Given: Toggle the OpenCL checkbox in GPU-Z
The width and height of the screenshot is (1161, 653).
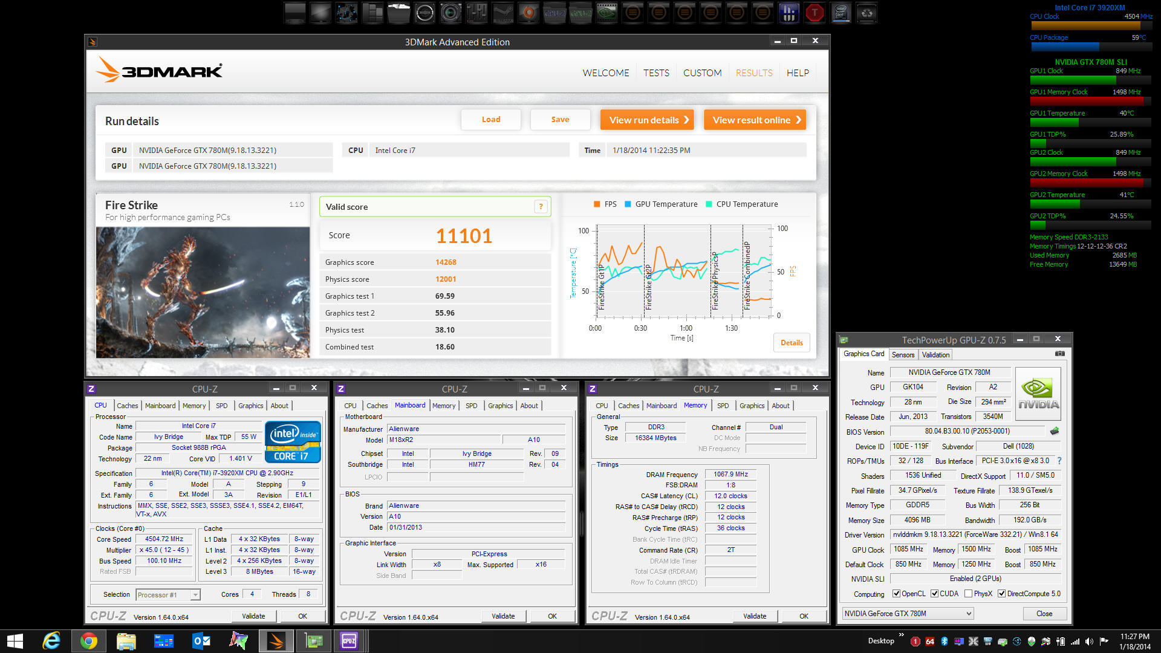Looking at the screenshot, I should coord(896,594).
